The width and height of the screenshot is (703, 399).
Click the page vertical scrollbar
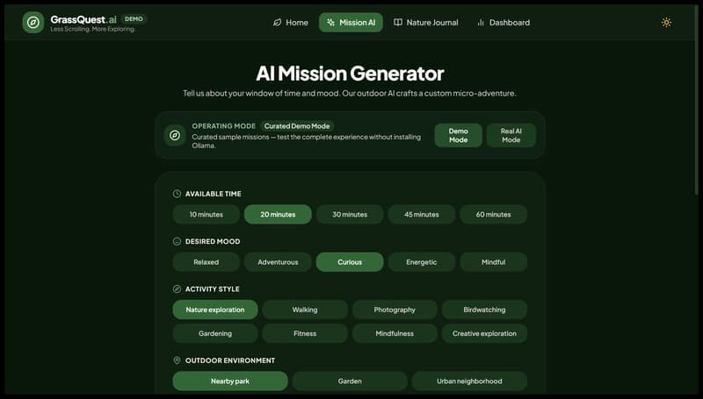(x=696, y=101)
